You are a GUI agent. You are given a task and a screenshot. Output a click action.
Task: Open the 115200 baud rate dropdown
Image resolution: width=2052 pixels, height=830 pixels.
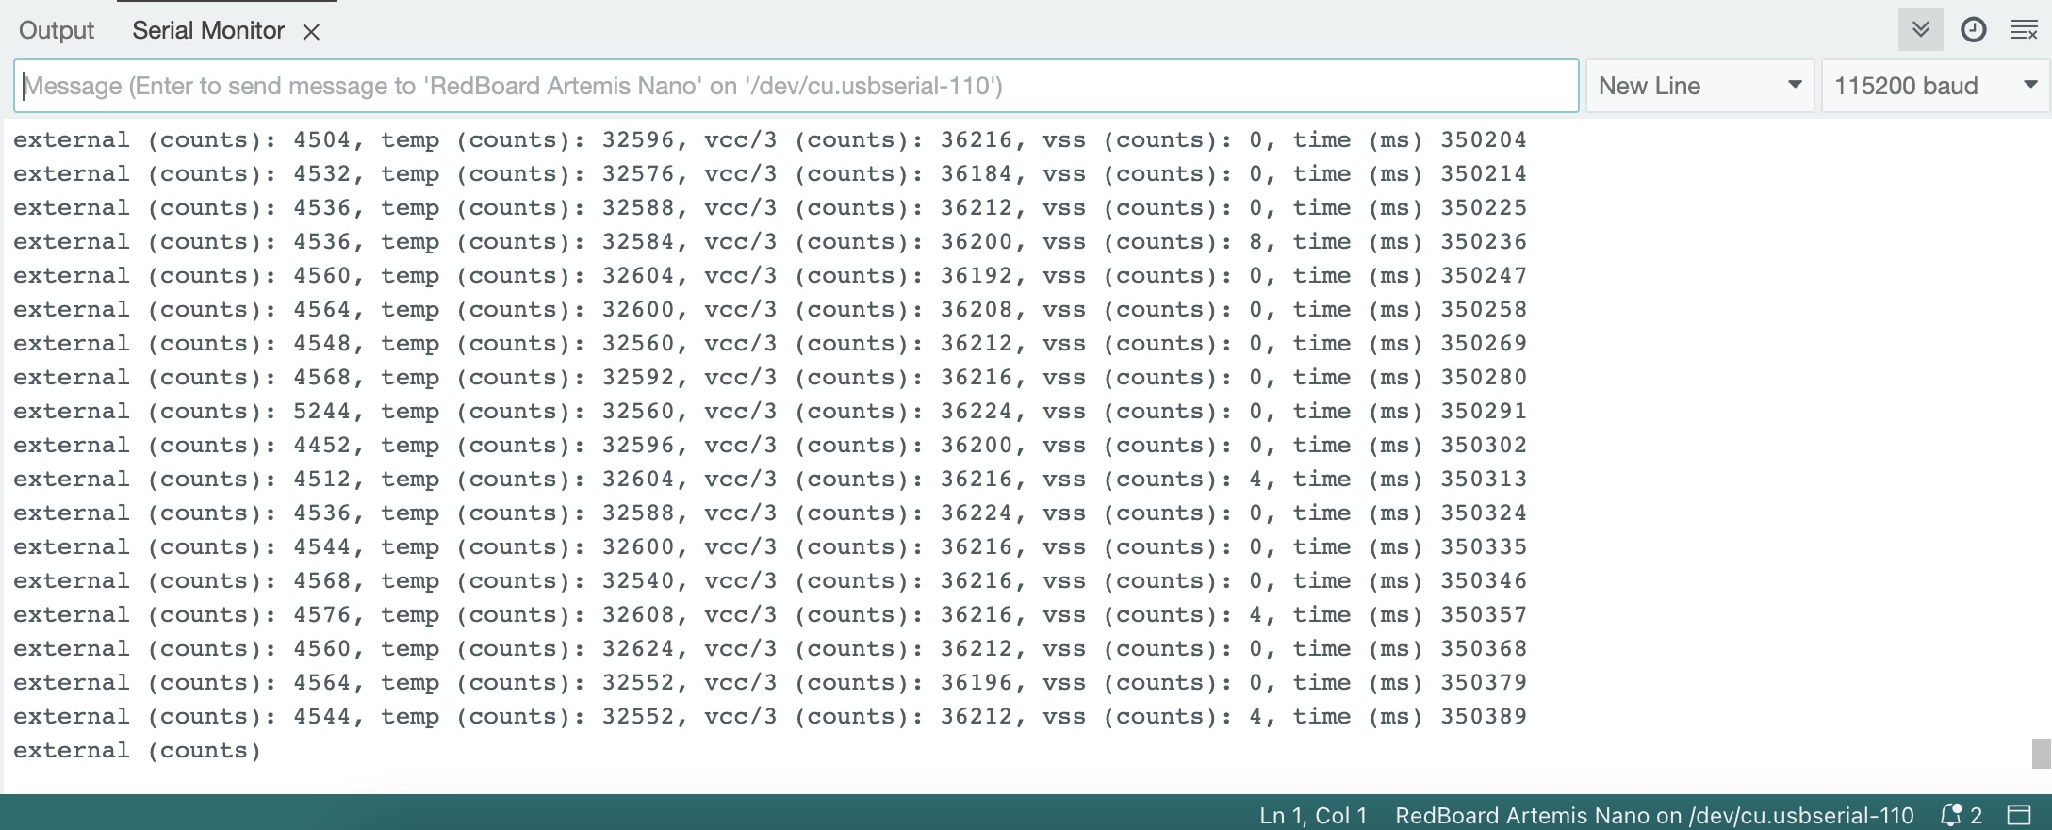click(x=1936, y=86)
